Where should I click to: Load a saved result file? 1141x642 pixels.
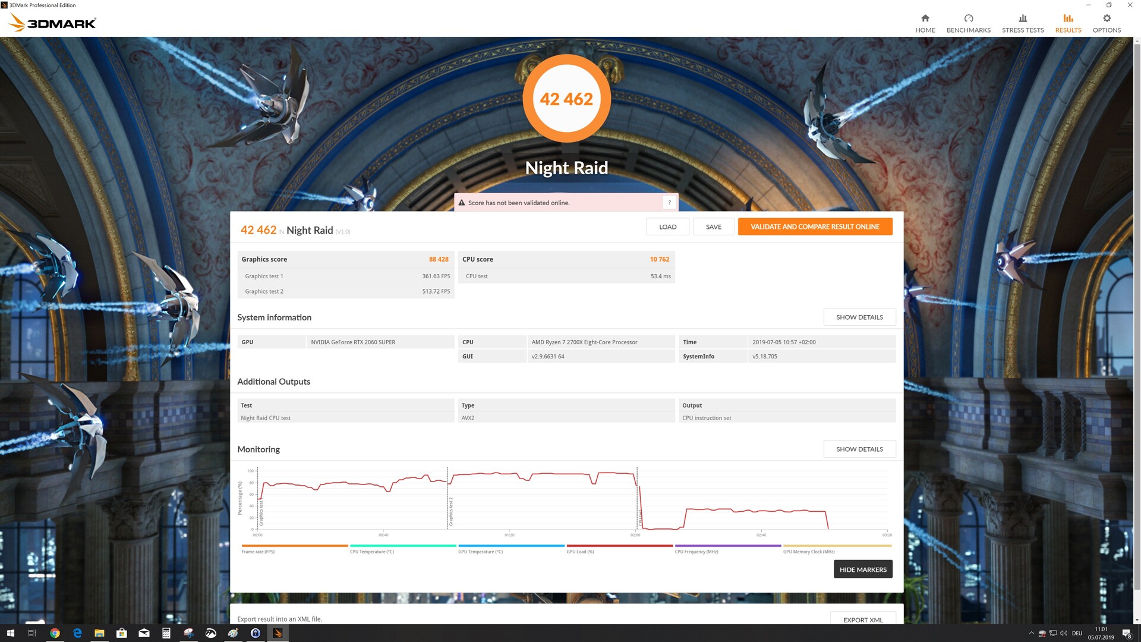coord(667,226)
